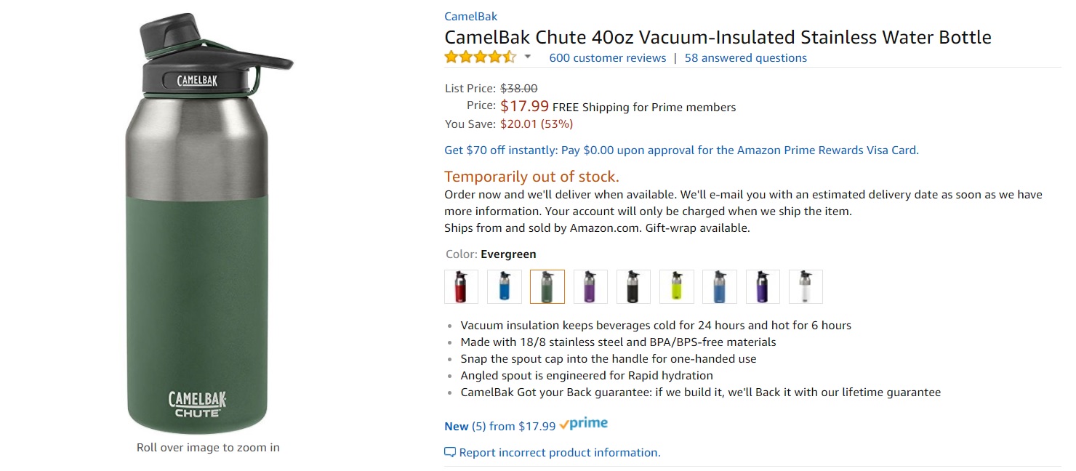Select the red bottle color swatch
1076x471 pixels.
point(461,286)
